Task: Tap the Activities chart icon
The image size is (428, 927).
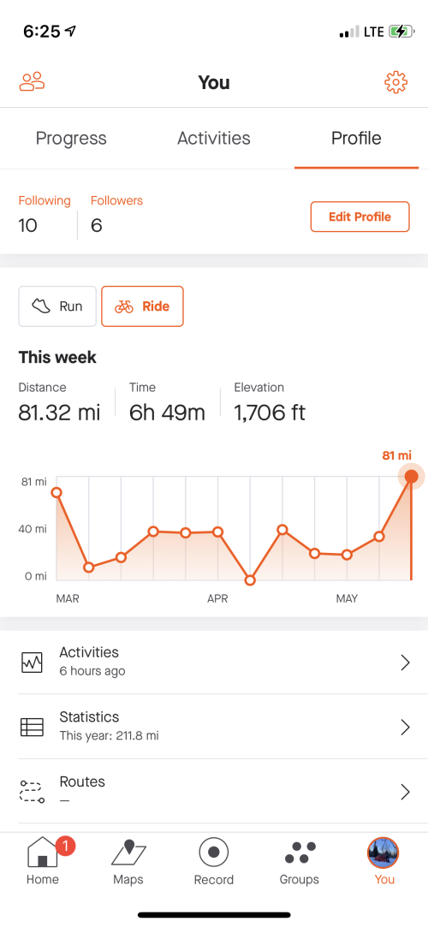Action: point(32,663)
